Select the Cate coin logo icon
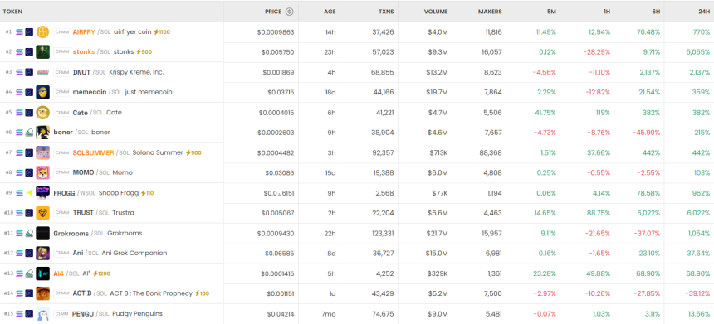Viewport: 714px width, 324px height. 43,112
